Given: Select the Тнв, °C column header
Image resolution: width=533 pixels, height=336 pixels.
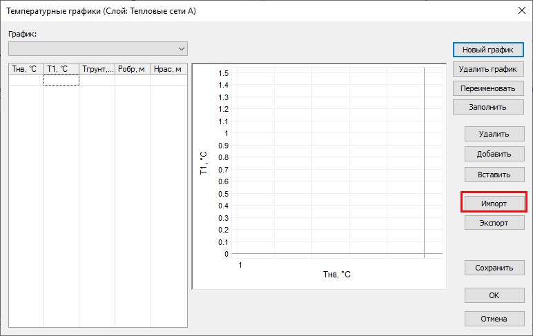Looking at the screenshot, I should pos(26,69).
